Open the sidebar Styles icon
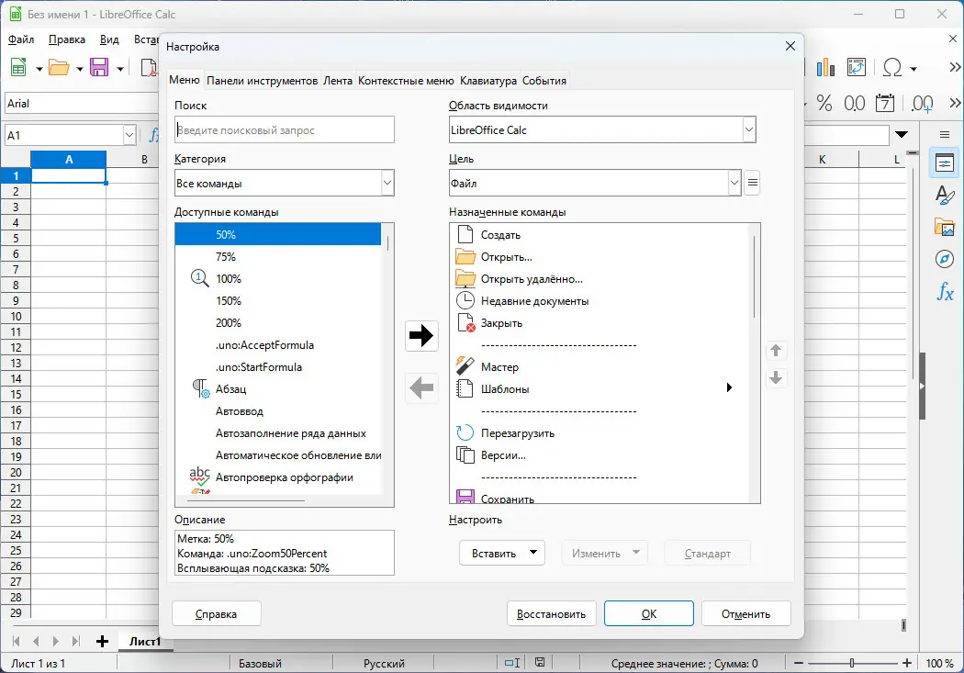Viewport: 964px width, 673px height. click(945, 195)
